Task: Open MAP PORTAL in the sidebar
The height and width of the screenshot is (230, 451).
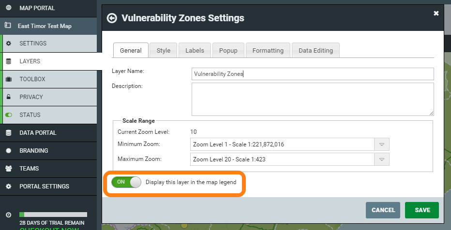Action: click(48, 8)
